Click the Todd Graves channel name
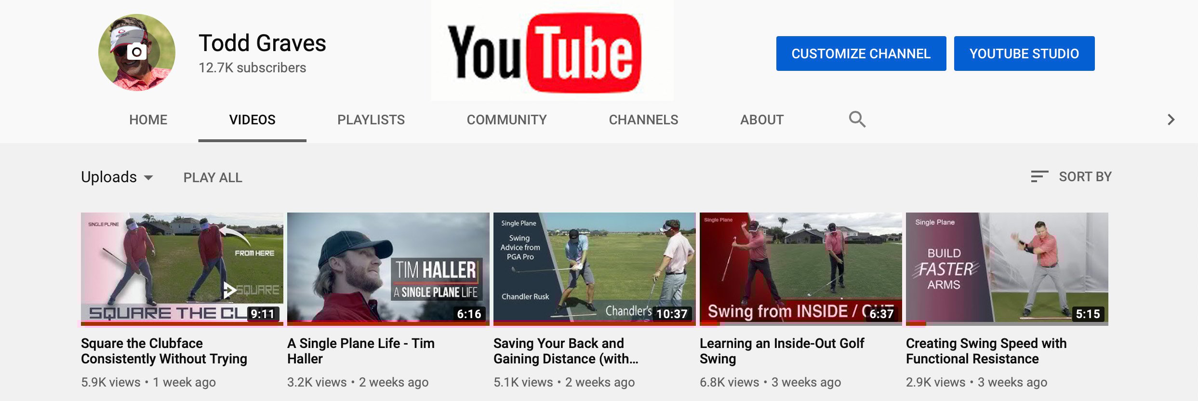This screenshot has width=1198, height=401. point(263,43)
